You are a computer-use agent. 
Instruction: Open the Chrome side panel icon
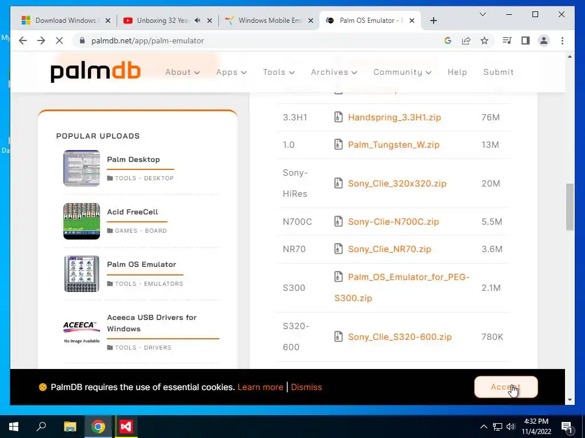526,40
